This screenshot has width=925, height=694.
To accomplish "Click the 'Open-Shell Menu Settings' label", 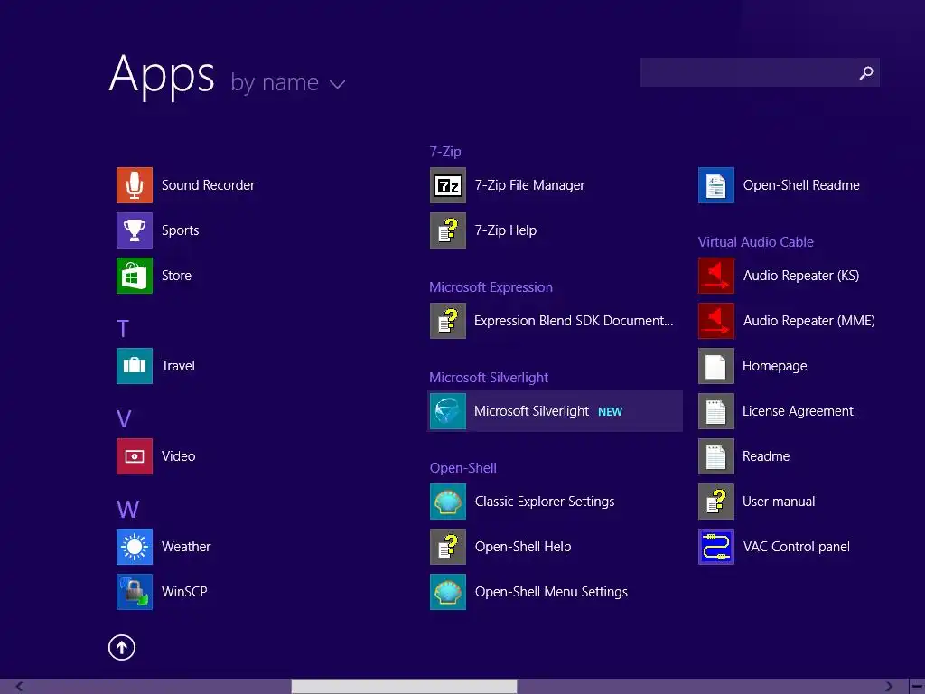I will click(551, 592).
